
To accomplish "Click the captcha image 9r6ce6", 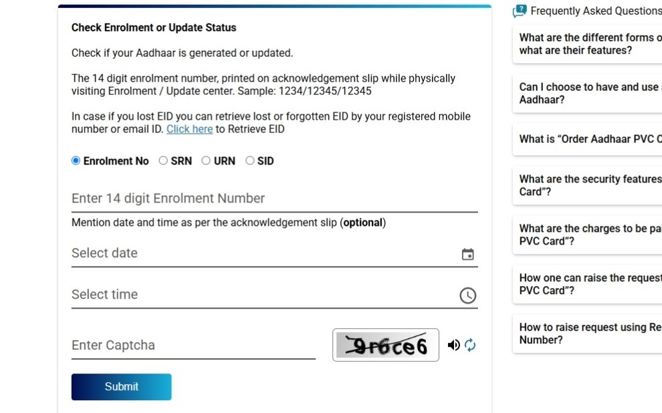I will point(385,345).
